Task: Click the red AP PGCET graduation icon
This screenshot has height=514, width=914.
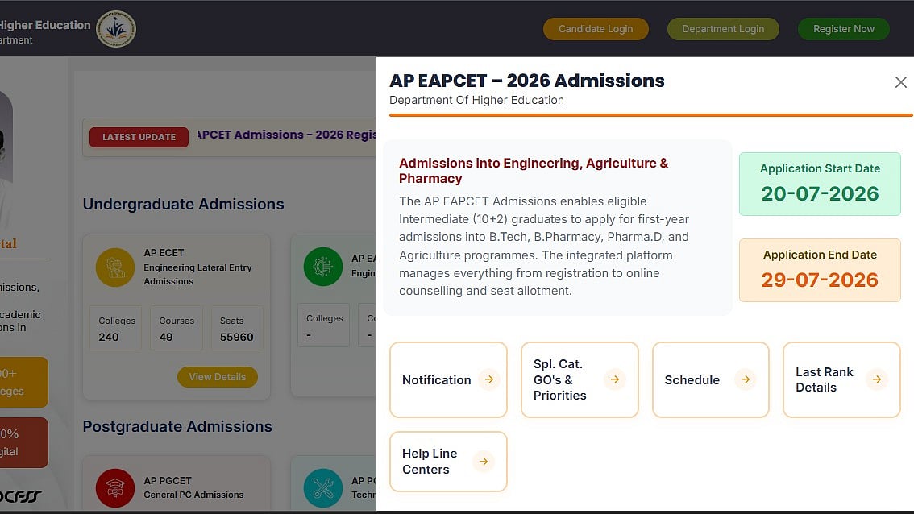Action: click(114, 487)
